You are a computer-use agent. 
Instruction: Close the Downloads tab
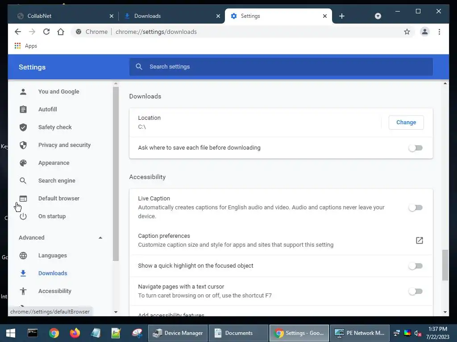(218, 16)
